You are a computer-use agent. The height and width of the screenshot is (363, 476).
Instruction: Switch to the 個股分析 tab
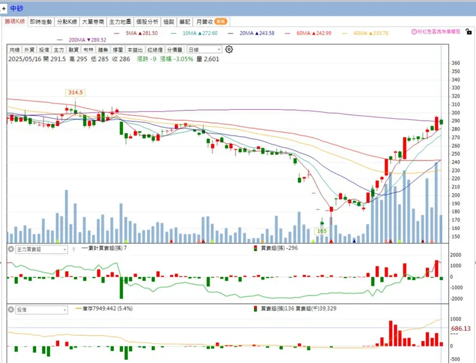click(x=147, y=22)
